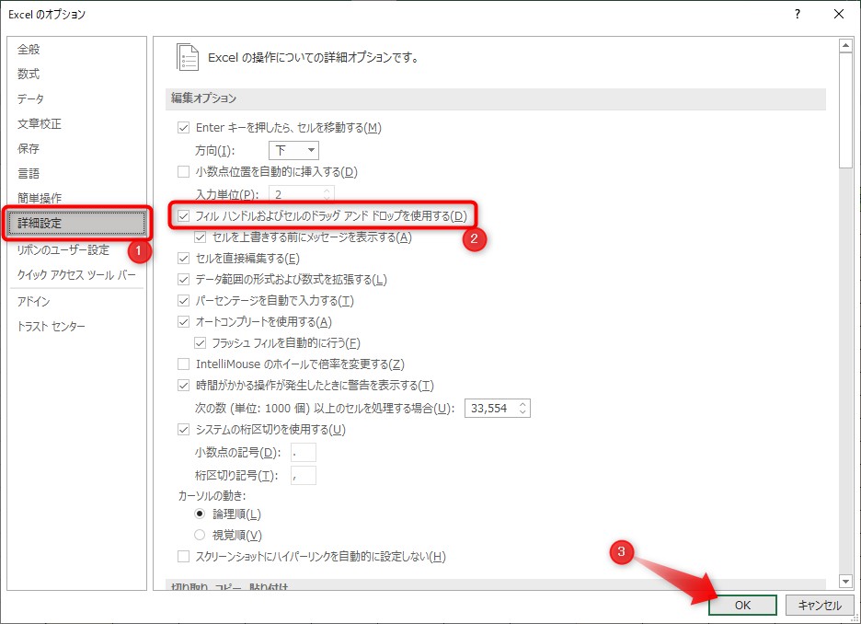Viewport: 861px width, 624px height.
Task: Open リボンのユーザー設定 category
Action: click(63, 250)
